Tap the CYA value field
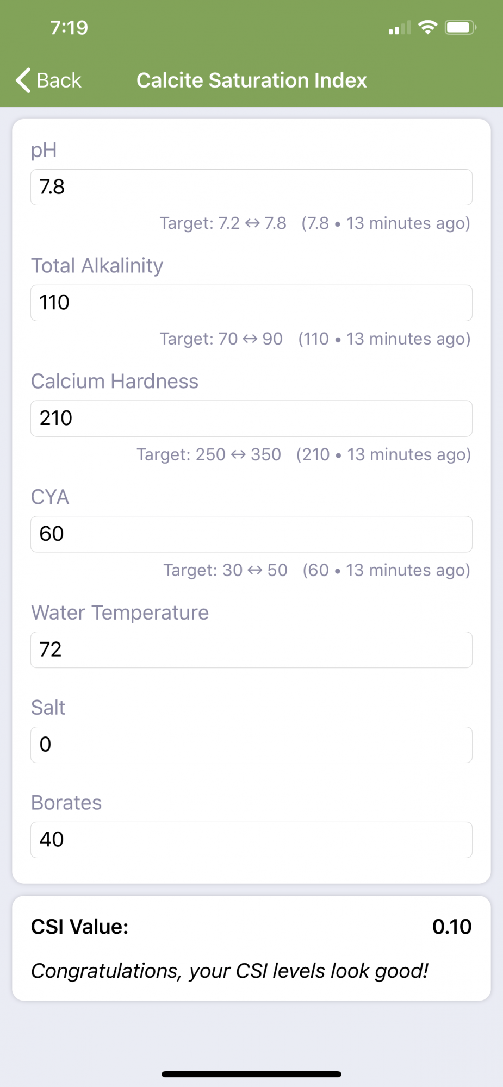This screenshot has height=1087, width=503. pyautogui.click(x=251, y=534)
